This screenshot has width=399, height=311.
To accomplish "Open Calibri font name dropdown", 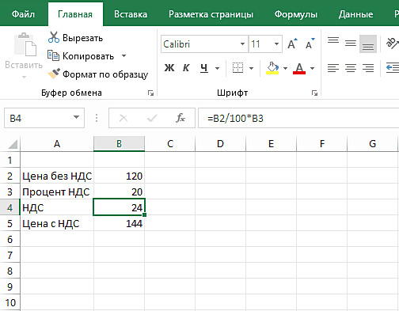I will coord(242,44).
